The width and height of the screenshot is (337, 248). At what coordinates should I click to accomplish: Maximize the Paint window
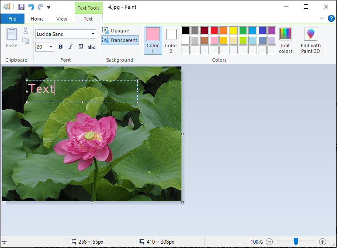306,7
